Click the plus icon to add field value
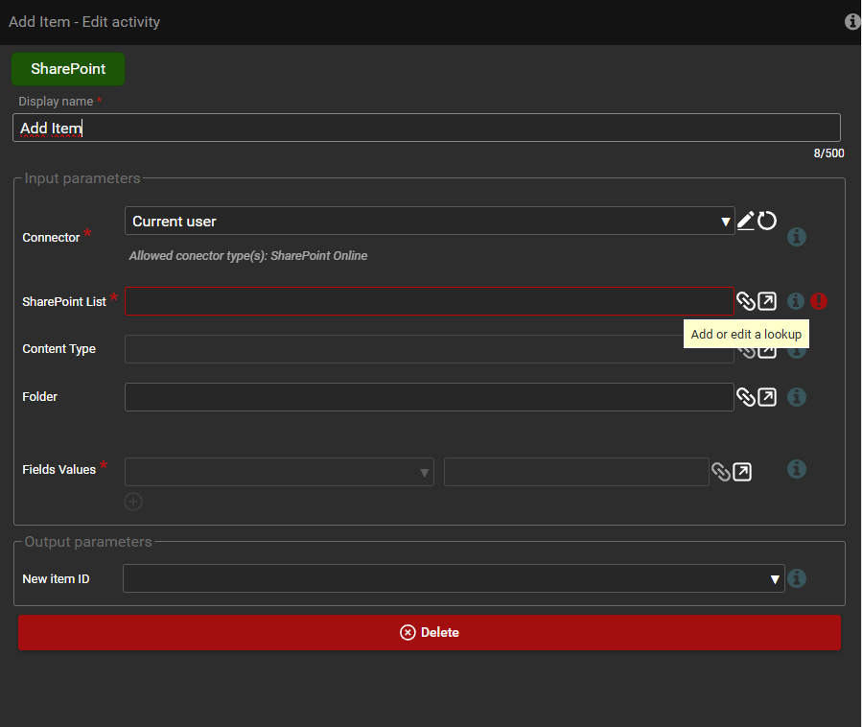Image resolution: width=862 pixels, height=727 pixels. pos(133,502)
